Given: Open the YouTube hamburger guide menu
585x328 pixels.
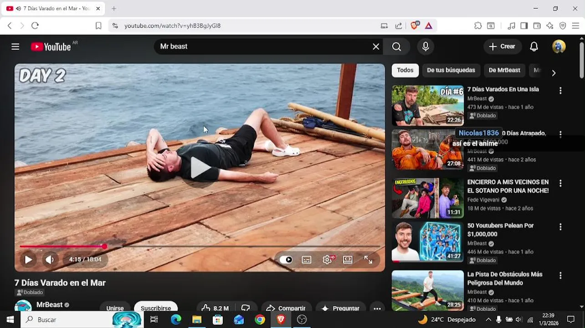Looking at the screenshot, I should pyautogui.click(x=15, y=46).
